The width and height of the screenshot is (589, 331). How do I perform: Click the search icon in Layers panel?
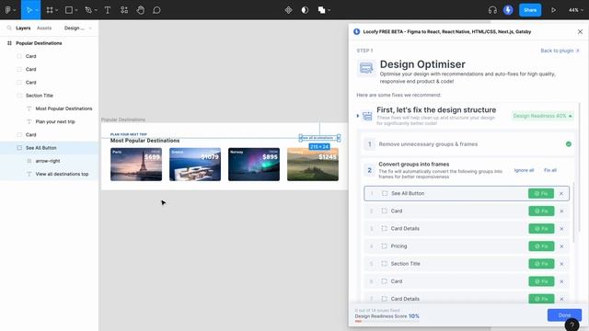point(9,29)
